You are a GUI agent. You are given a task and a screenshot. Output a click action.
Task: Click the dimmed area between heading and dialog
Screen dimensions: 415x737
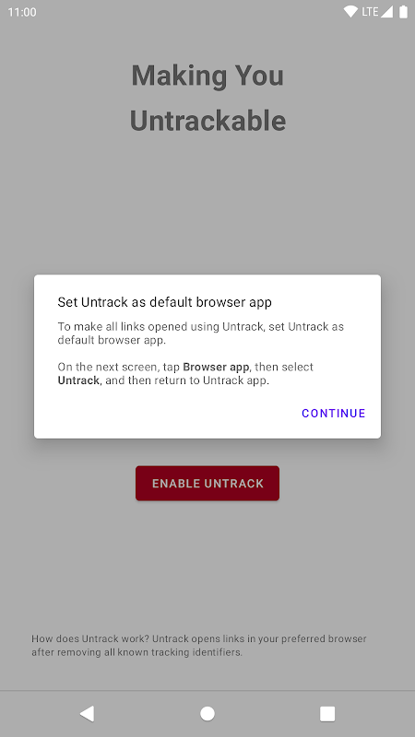pos(207,206)
